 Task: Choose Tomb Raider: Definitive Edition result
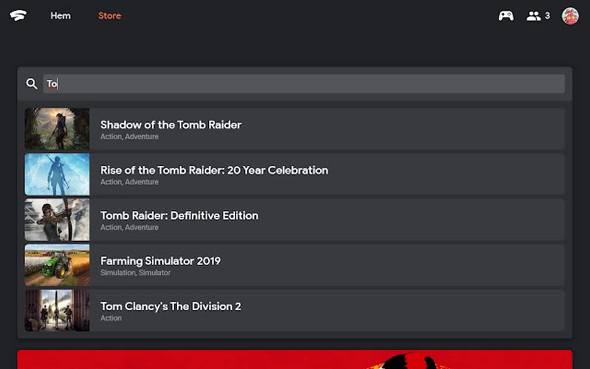point(179,216)
